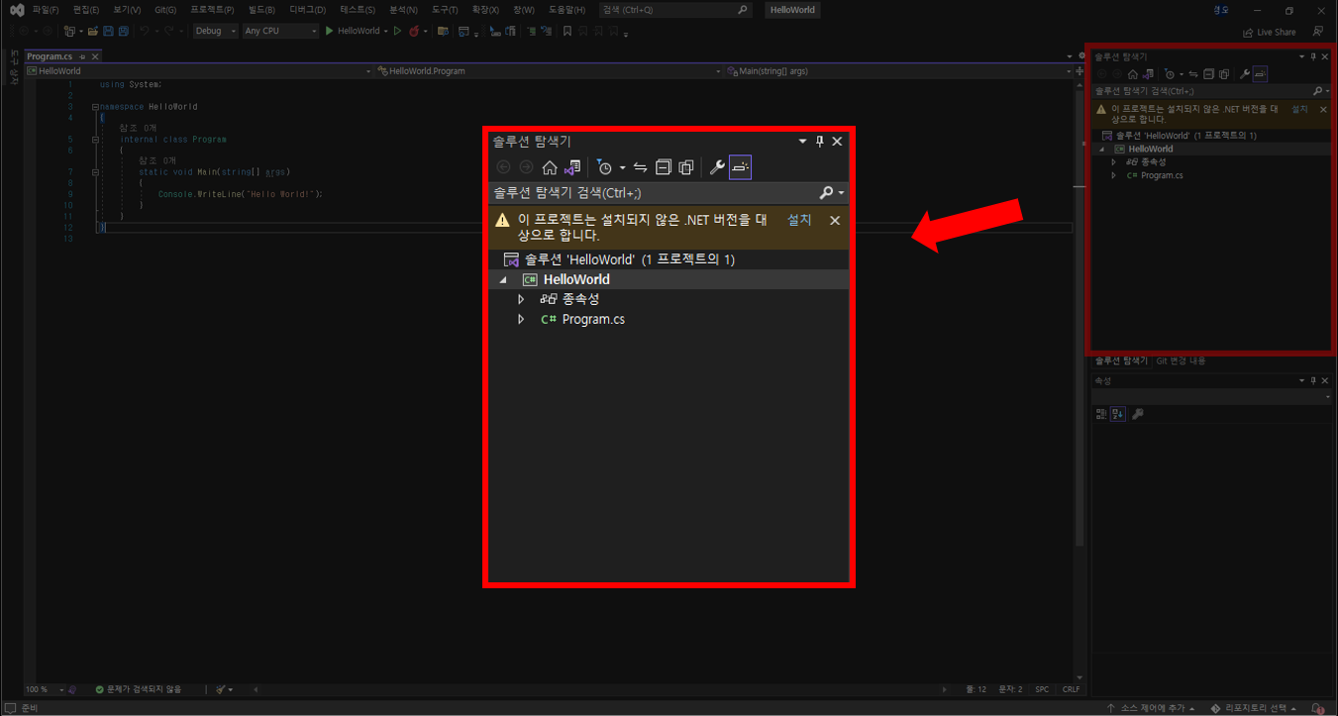The height and width of the screenshot is (716, 1338).
Task: Open the Debug configuration dropdown
Action: point(215,31)
